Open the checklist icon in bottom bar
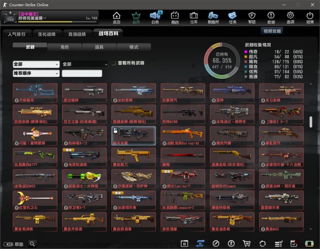 pyautogui.click(x=278, y=243)
